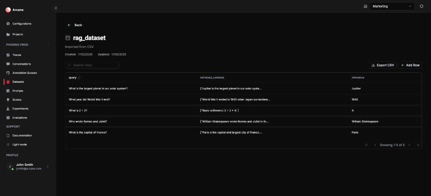431x196 pixels.
Task: Open the Marketing dropdown
Action: click(x=392, y=6)
